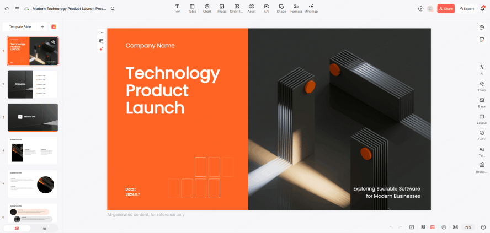
Task: Open the Color panel in sidebar
Action: point(482,136)
